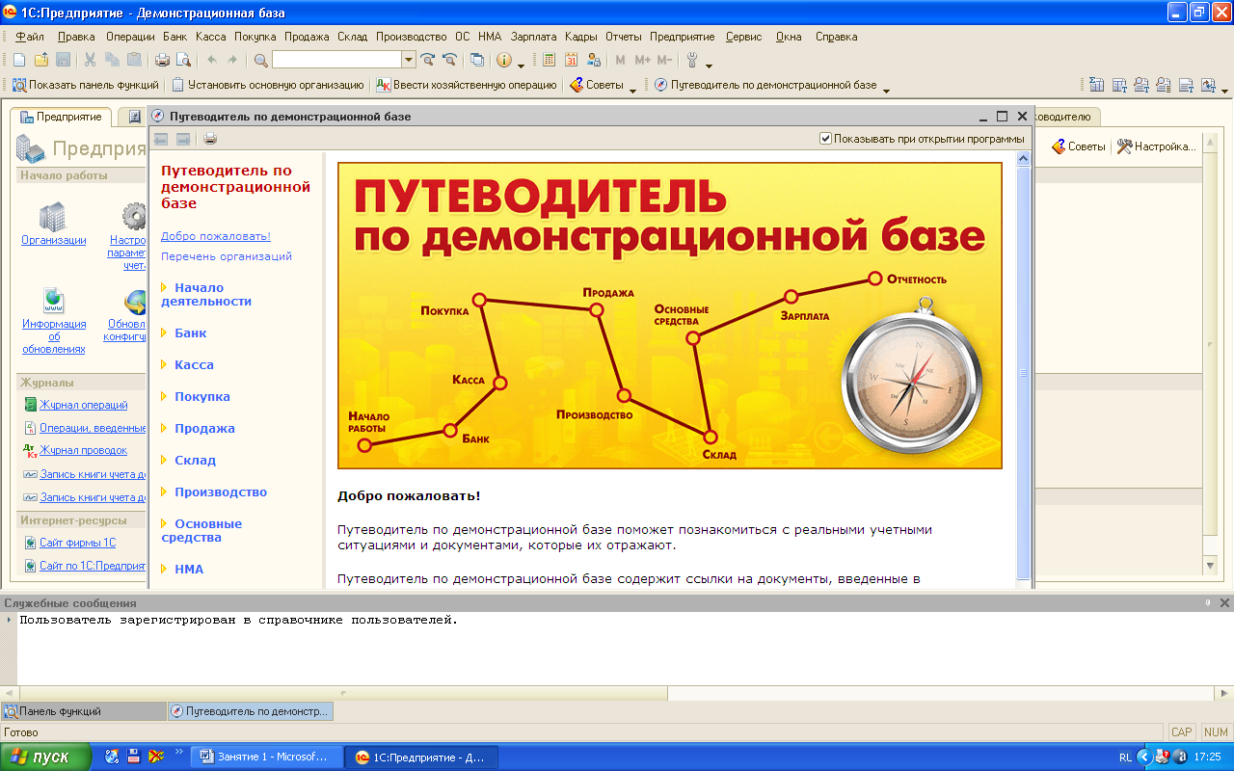Click printer icon in guide window toolbar
This screenshot has width=1234, height=771.
pos(210,139)
